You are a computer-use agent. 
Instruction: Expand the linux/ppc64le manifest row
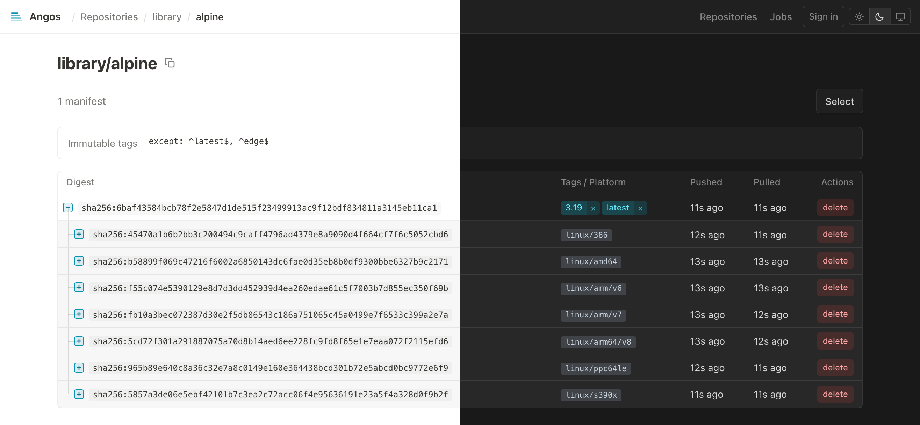pyautogui.click(x=79, y=367)
